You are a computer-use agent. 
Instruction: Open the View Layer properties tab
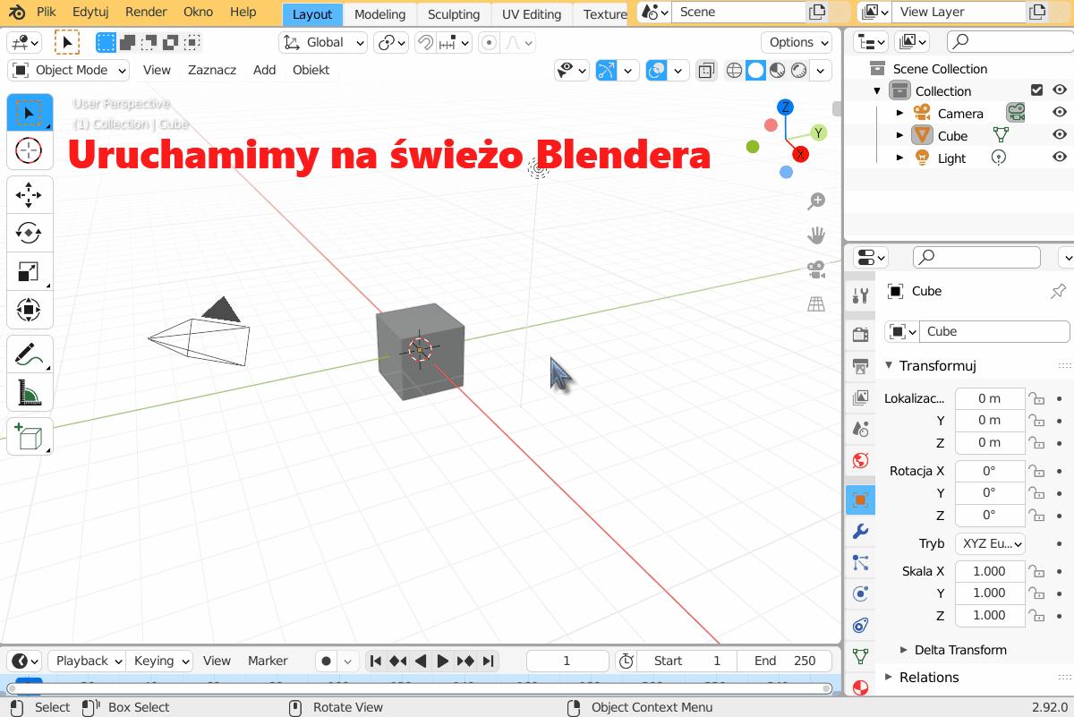[860, 397]
